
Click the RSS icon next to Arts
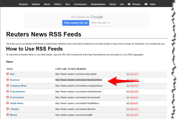pos(8,74)
